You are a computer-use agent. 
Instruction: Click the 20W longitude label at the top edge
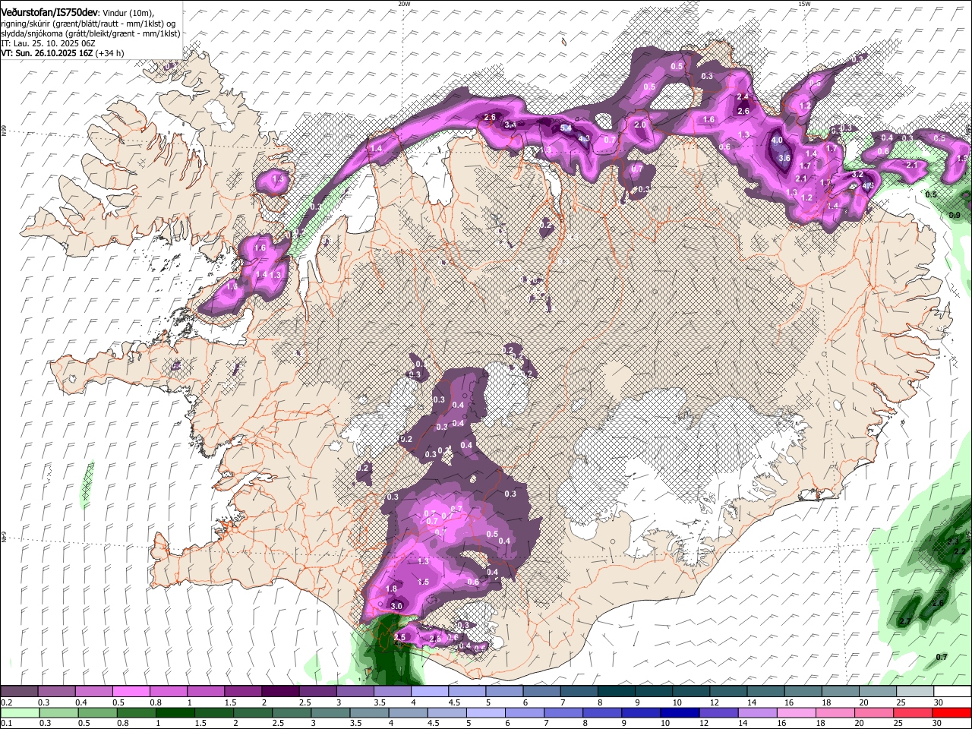[404, 4]
